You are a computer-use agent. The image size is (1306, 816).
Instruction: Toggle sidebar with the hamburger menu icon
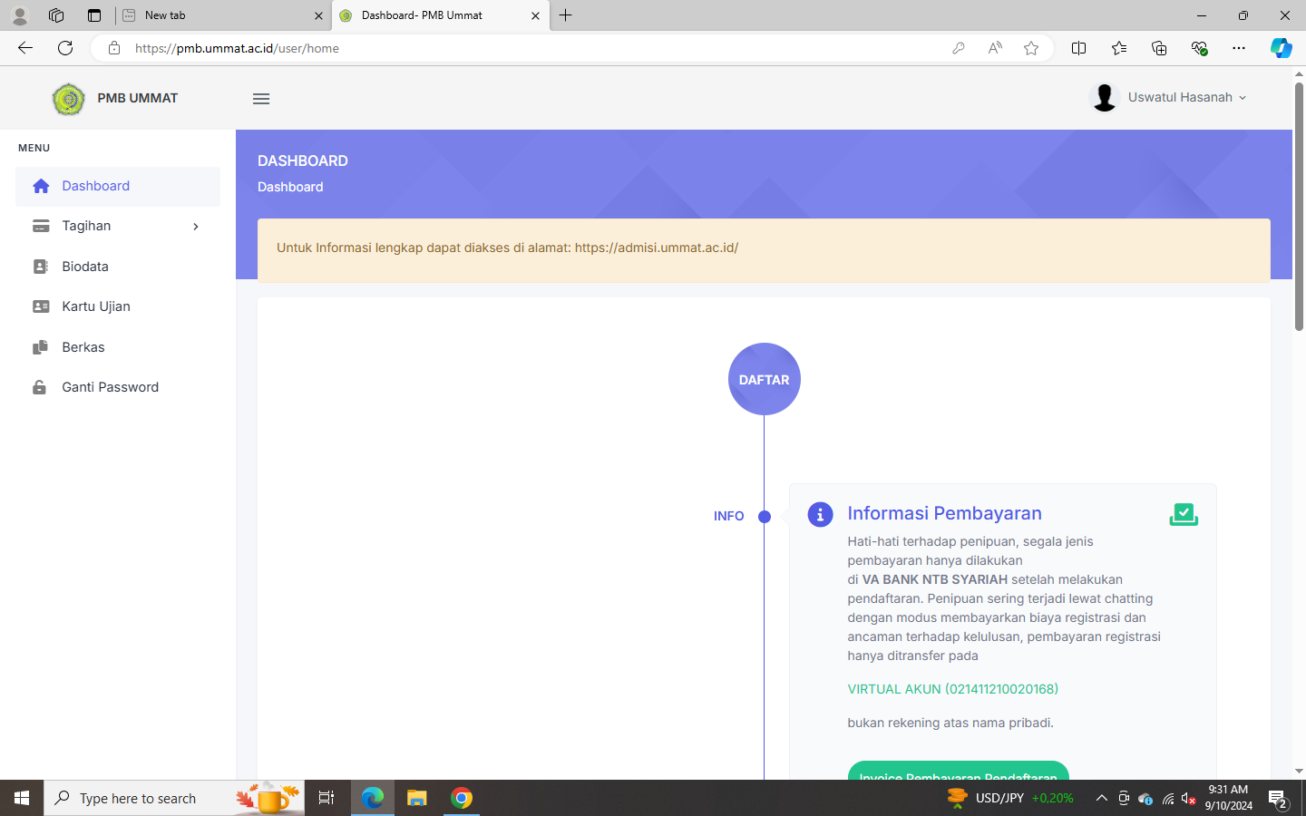261,99
